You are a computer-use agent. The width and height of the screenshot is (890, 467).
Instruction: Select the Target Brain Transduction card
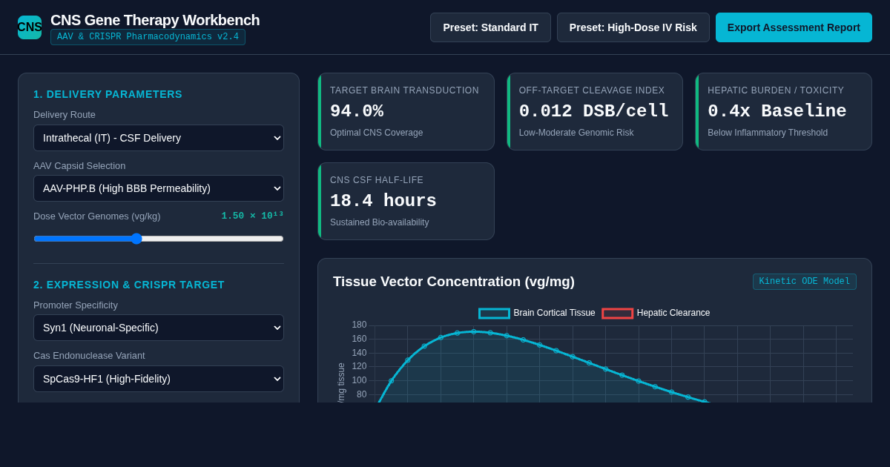[x=406, y=112]
